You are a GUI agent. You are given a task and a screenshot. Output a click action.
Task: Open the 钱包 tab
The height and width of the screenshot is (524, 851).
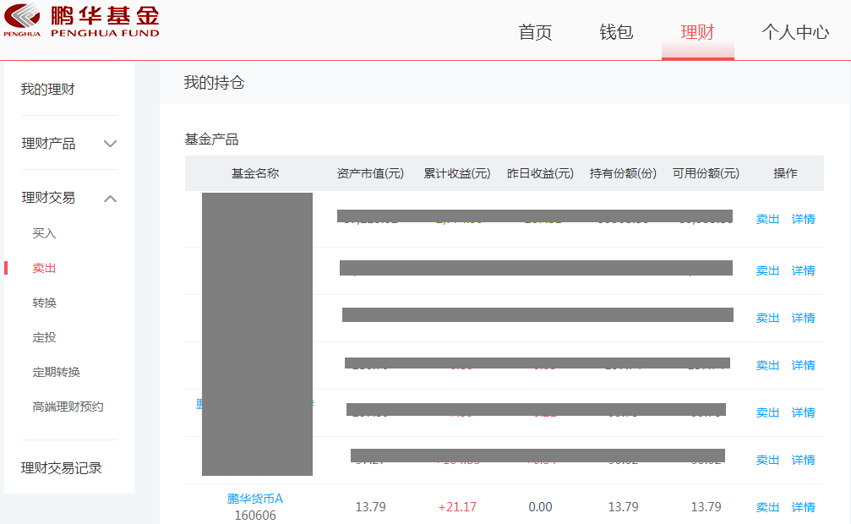click(616, 33)
